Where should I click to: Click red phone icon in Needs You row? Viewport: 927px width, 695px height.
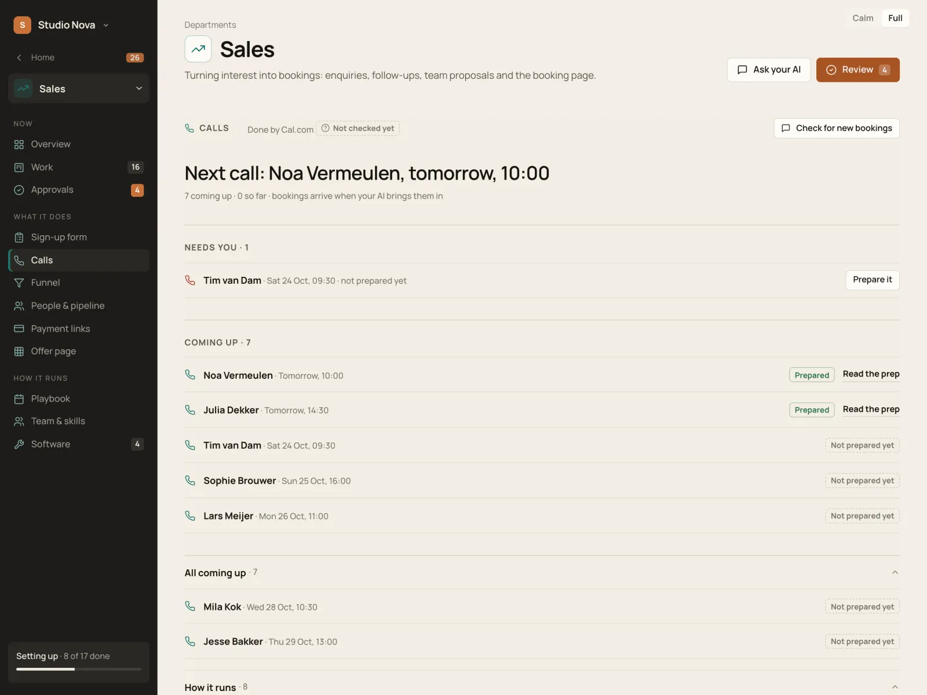(x=190, y=280)
